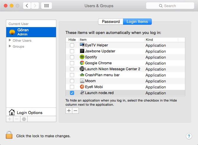Viewport: 198px width, 145px height.
Task: Toggle Hide checkbox for Spotify
Action: point(72,57)
